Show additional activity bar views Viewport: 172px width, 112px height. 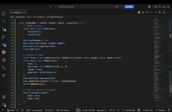point(4,83)
